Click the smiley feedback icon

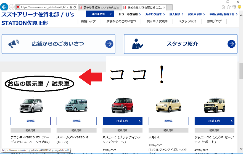239,7
